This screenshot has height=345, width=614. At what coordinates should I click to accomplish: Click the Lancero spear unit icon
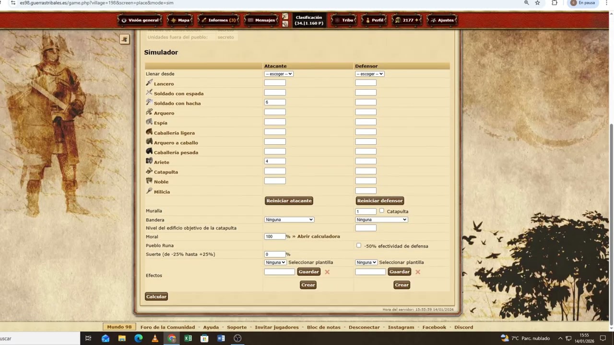tap(149, 83)
